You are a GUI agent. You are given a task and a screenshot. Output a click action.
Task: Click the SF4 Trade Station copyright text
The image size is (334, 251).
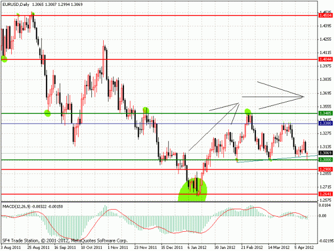pyautogui.click(x=65, y=241)
